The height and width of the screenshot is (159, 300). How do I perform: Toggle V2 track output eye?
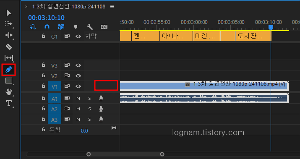click(x=78, y=76)
